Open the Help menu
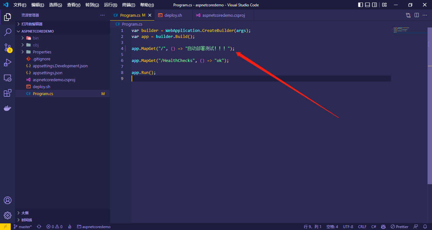Image resolution: width=432 pixels, height=230 pixels. coord(147,5)
